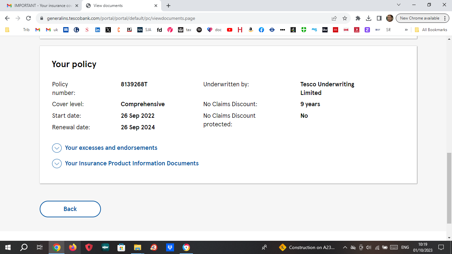Open the X (Twitter) bookmark
Image resolution: width=452 pixels, height=254 pixels.
click(x=108, y=30)
